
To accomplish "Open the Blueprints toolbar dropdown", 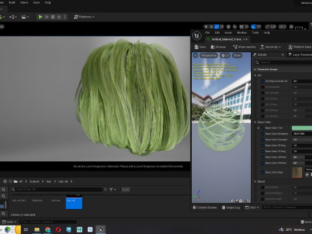I will [x=13, y=17].
